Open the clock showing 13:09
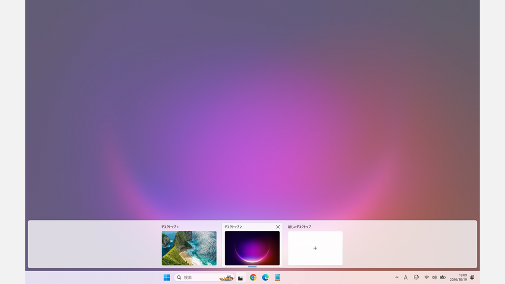505x284 pixels. pos(458,277)
